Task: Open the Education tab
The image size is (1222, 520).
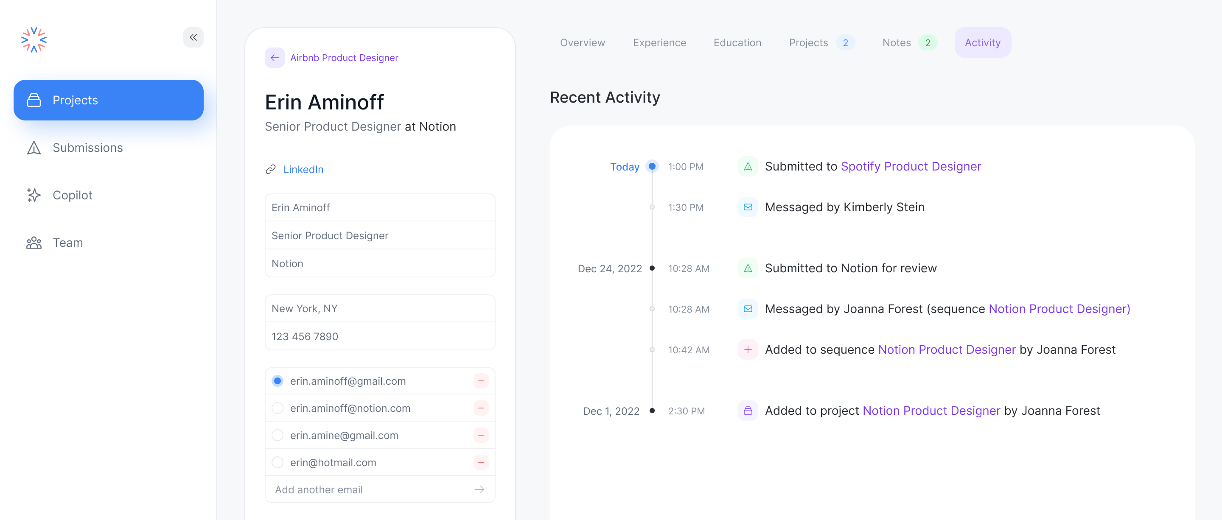Action: (x=737, y=43)
